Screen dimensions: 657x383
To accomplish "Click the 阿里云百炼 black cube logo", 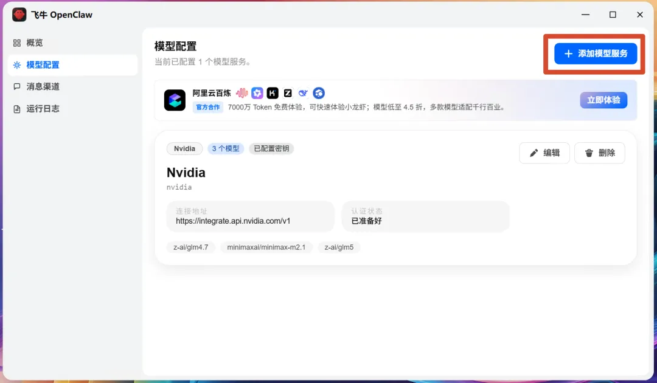I will pos(175,100).
